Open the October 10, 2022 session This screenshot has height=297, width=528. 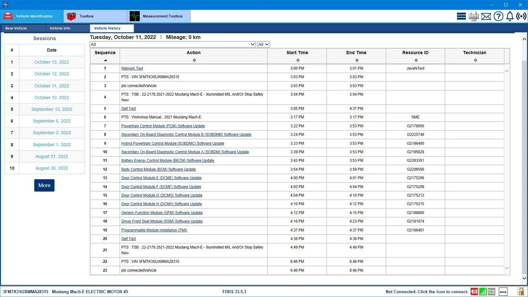coord(52,98)
